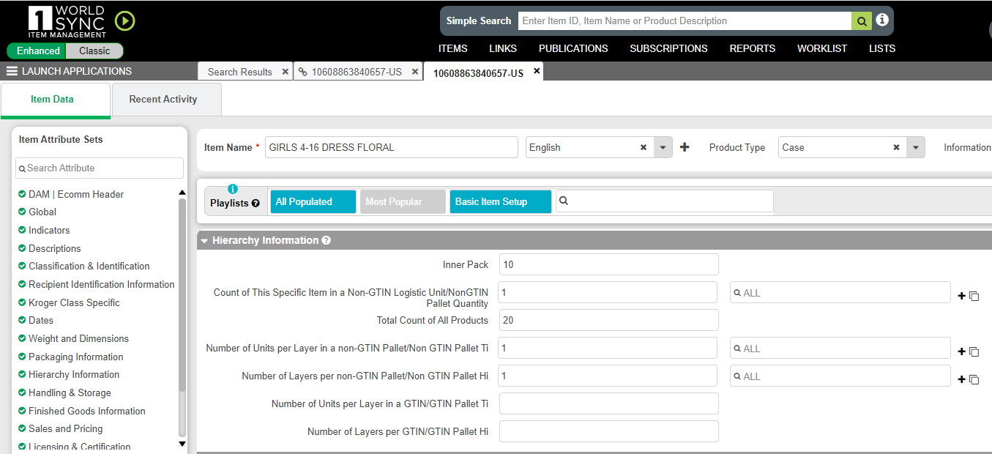Click the green play button beside the logo
The height and width of the screenshot is (454, 992).
click(x=125, y=21)
